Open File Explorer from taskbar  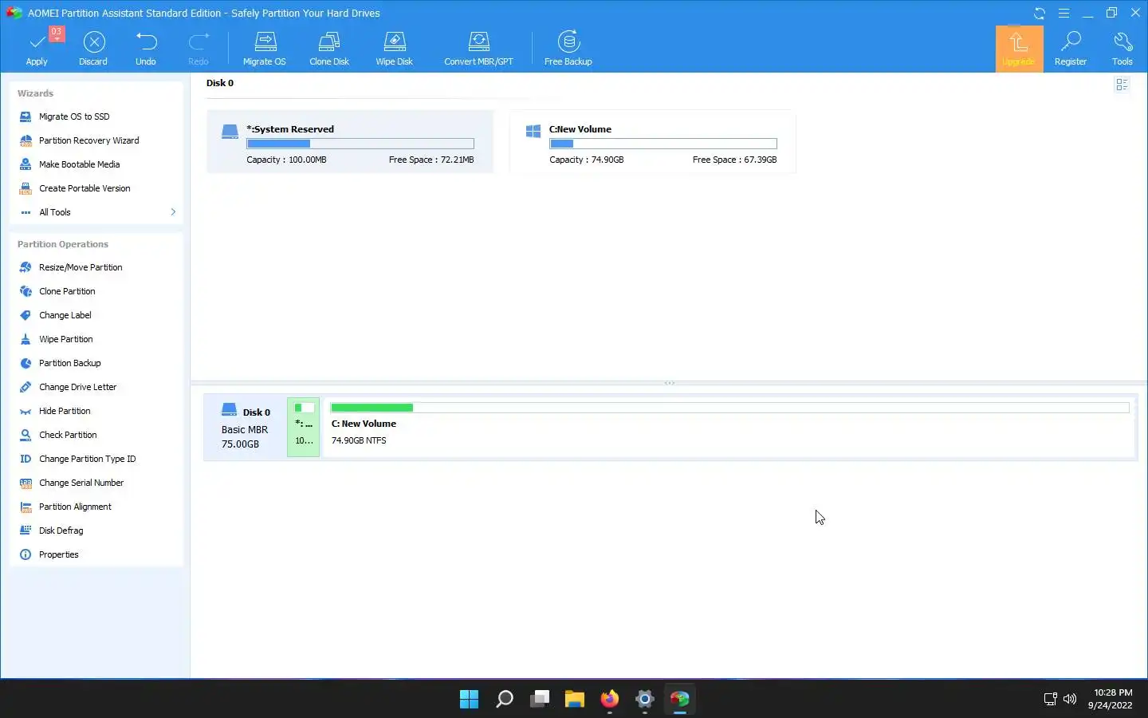pyautogui.click(x=575, y=700)
